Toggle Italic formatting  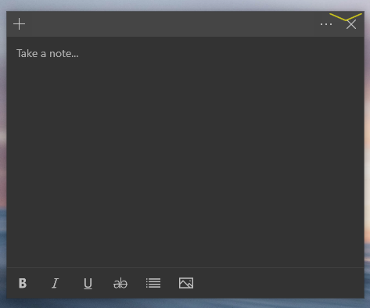coord(55,283)
